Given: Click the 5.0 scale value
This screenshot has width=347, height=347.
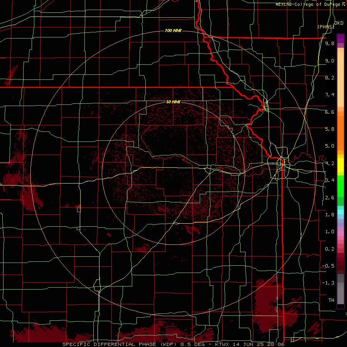Looking at the screenshot, I should coord(330,146).
